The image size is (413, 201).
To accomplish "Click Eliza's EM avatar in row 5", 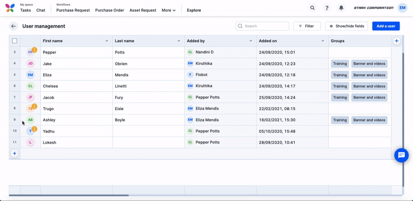I will click(x=30, y=75).
